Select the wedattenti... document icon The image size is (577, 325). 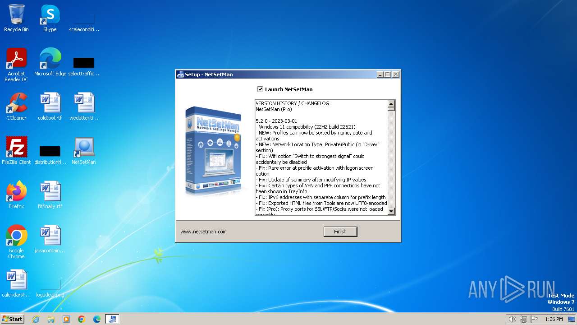[84, 107]
